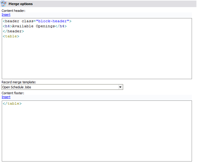
Task: Click the Merge options panel icon
Action: (4, 4)
